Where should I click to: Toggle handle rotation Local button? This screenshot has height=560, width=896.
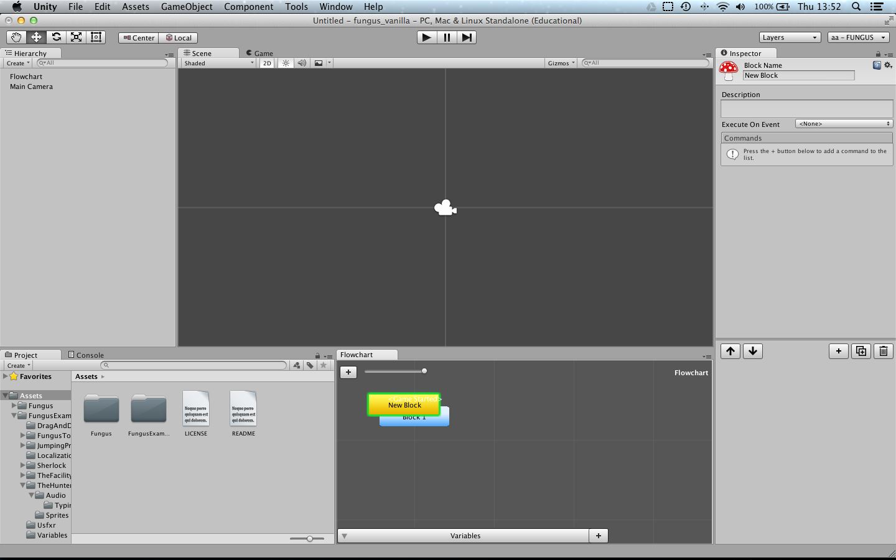(x=179, y=38)
